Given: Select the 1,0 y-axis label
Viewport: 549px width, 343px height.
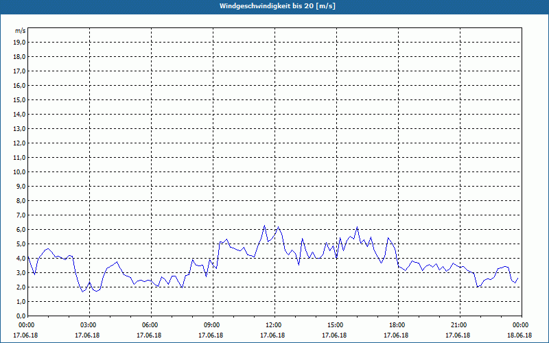Looking at the screenshot, I should tap(21, 301).
